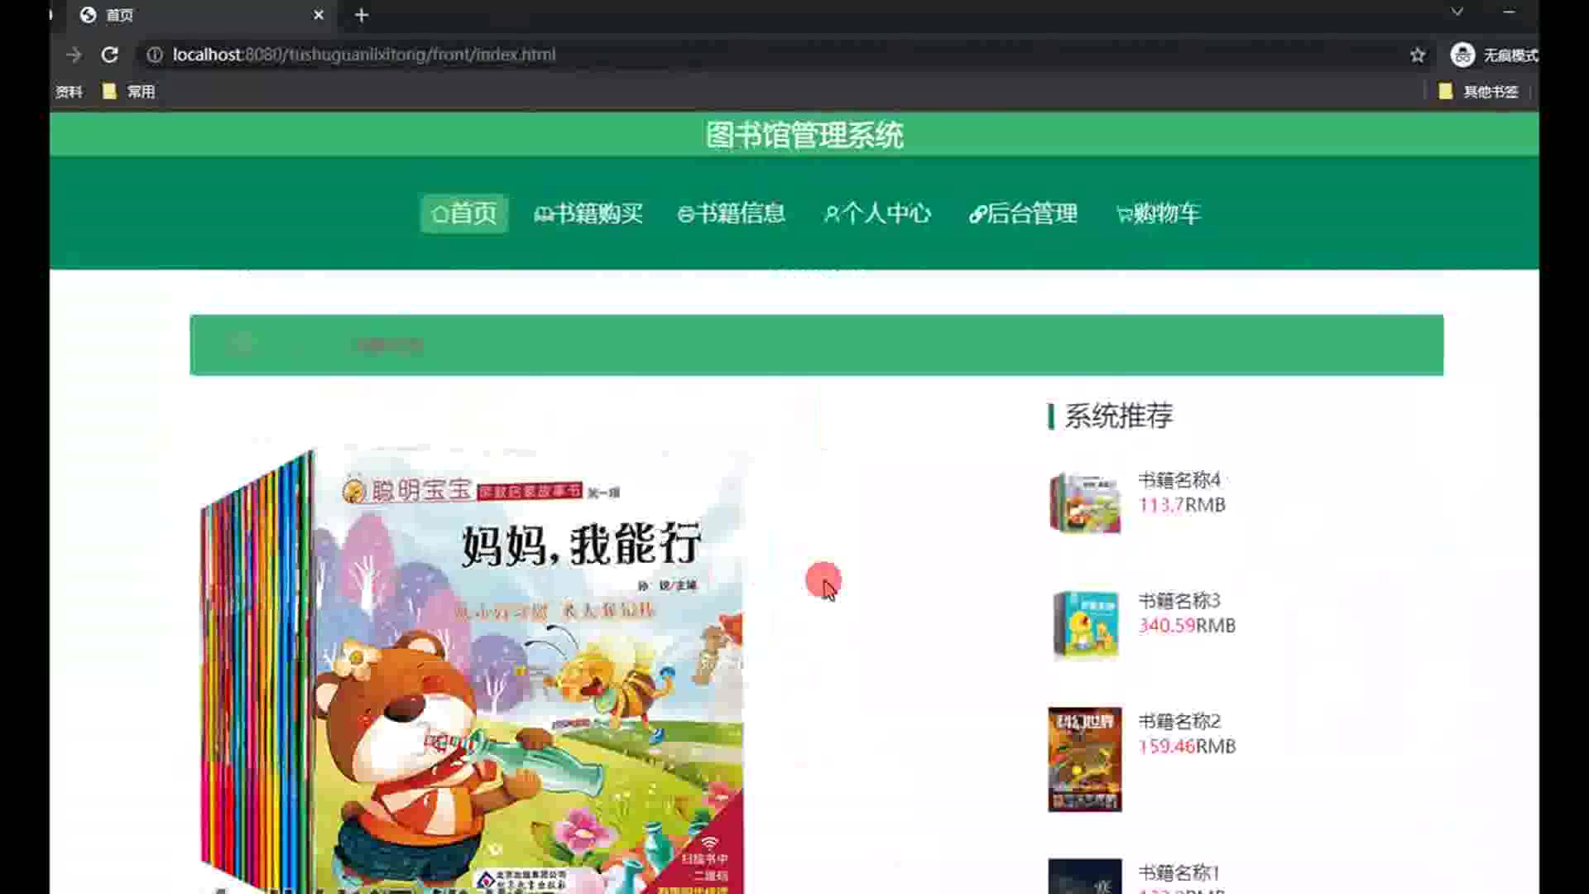The height and width of the screenshot is (894, 1589).
Task: Open the 首页 home nav item
Action: coord(464,214)
